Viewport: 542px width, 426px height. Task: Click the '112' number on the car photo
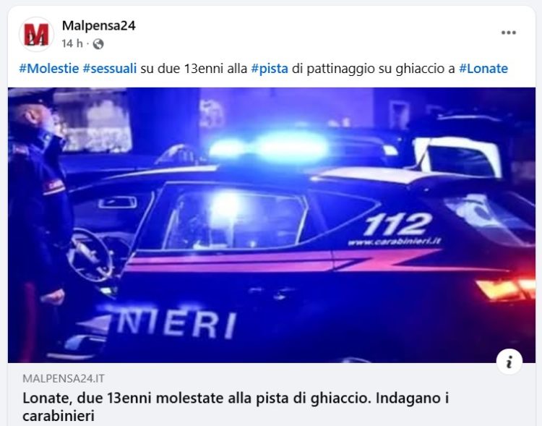point(397,223)
